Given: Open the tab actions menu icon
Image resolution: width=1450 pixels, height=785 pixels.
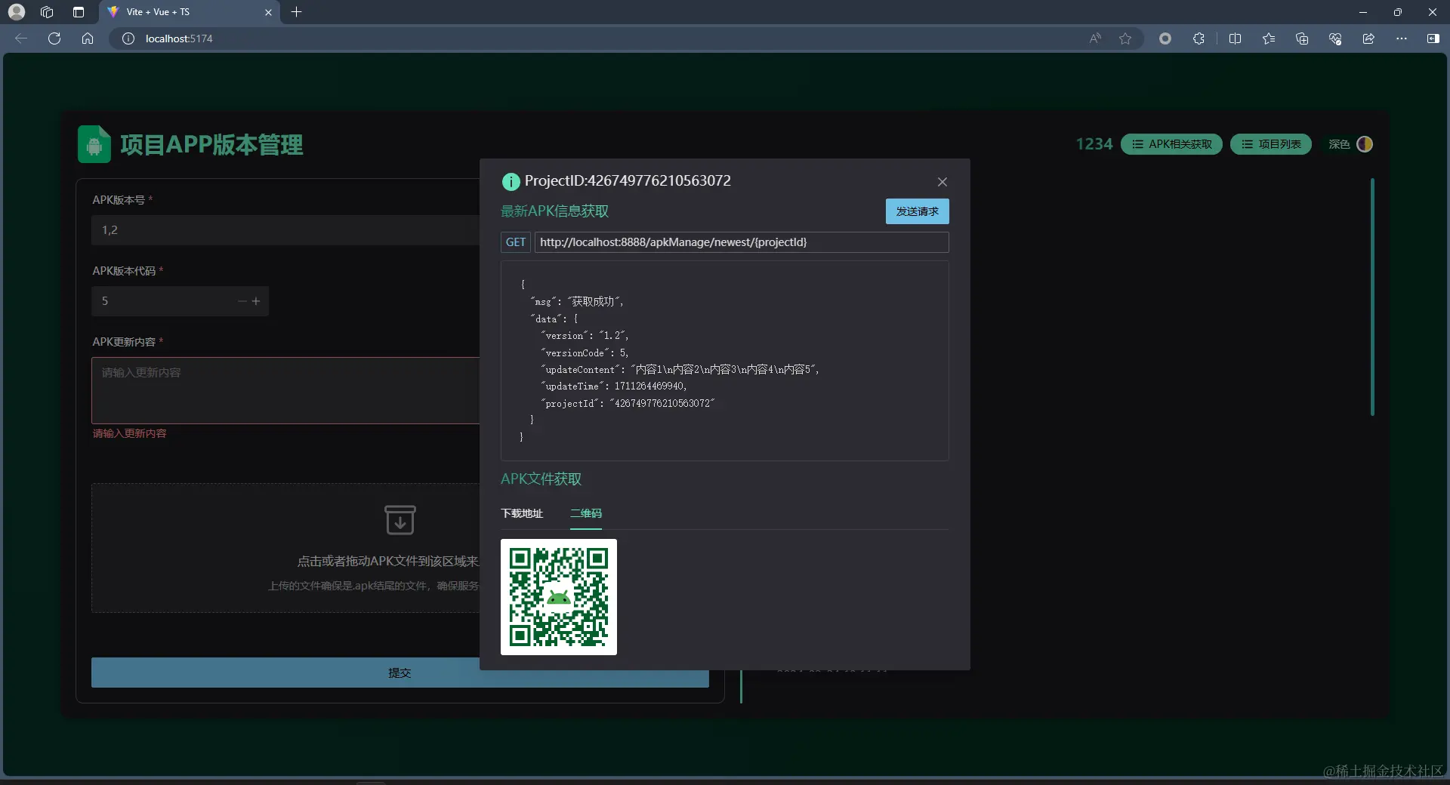Looking at the screenshot, I should pyautogui.click(x=79, y=12).
